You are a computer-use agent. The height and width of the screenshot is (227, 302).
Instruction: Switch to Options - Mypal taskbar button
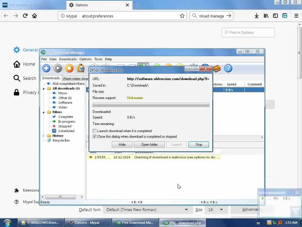tap(88, 223)
